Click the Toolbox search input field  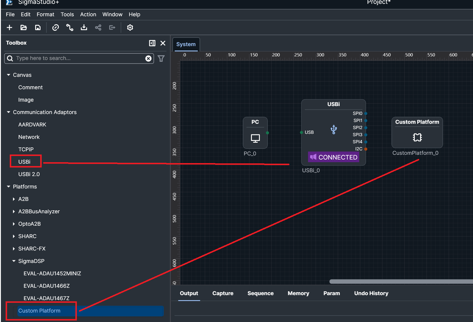79,58
